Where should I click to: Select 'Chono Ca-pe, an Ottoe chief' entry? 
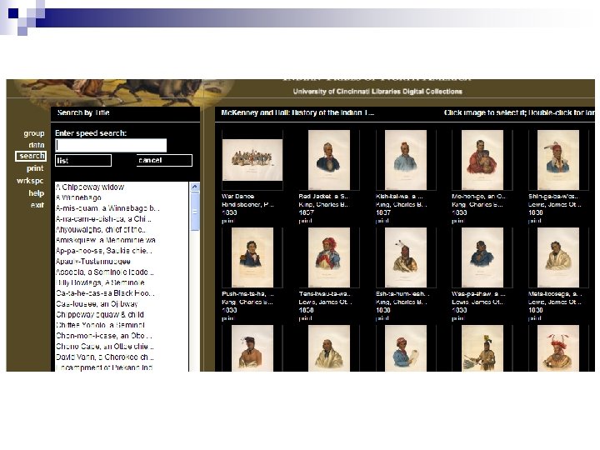coord(104,347)
